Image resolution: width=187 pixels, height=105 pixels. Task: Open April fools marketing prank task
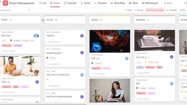click(x=59, y=97)
